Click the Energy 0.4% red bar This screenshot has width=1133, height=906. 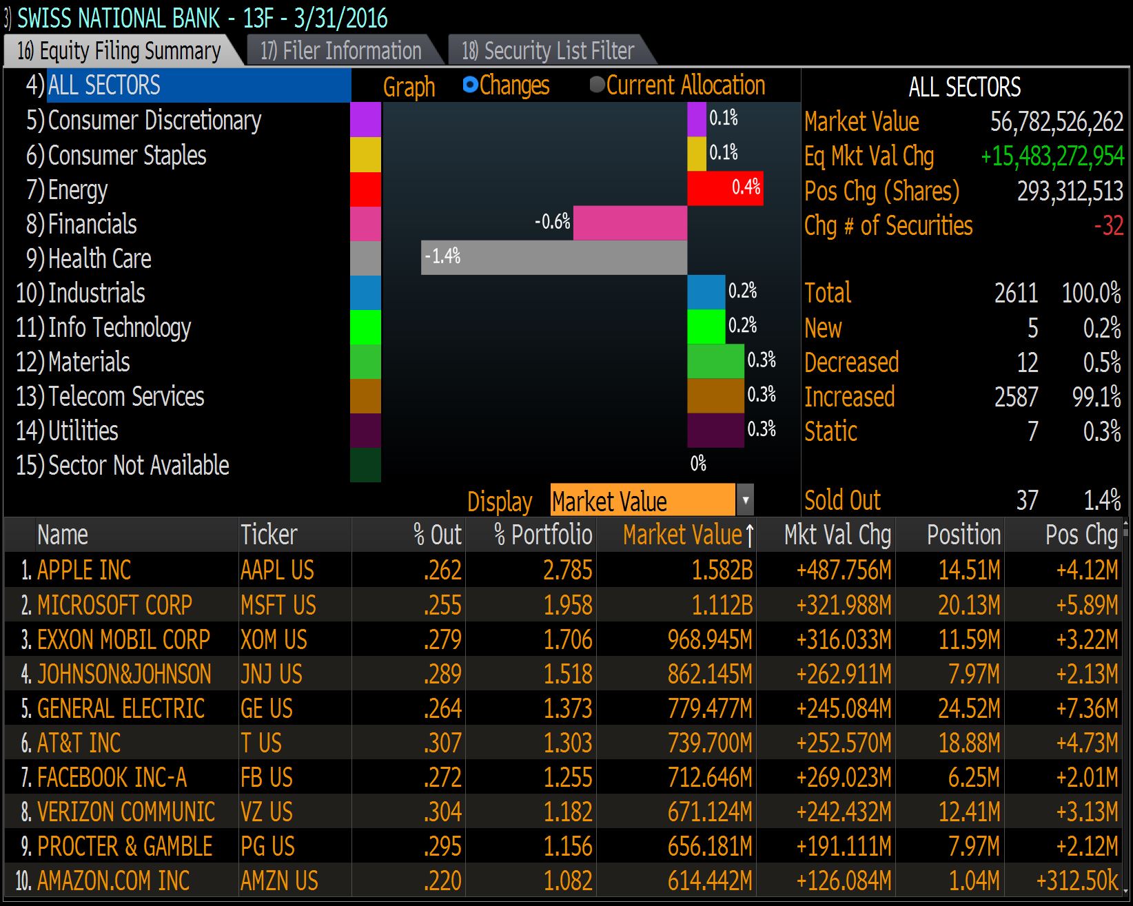(x=725, y=189)
